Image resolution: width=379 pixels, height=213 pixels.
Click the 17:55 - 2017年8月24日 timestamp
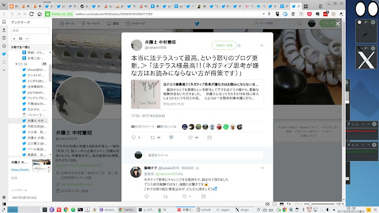148,116
